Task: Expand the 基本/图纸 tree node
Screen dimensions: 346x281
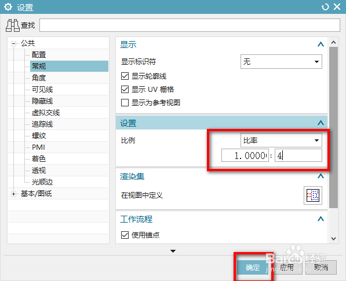Action: 14,194
